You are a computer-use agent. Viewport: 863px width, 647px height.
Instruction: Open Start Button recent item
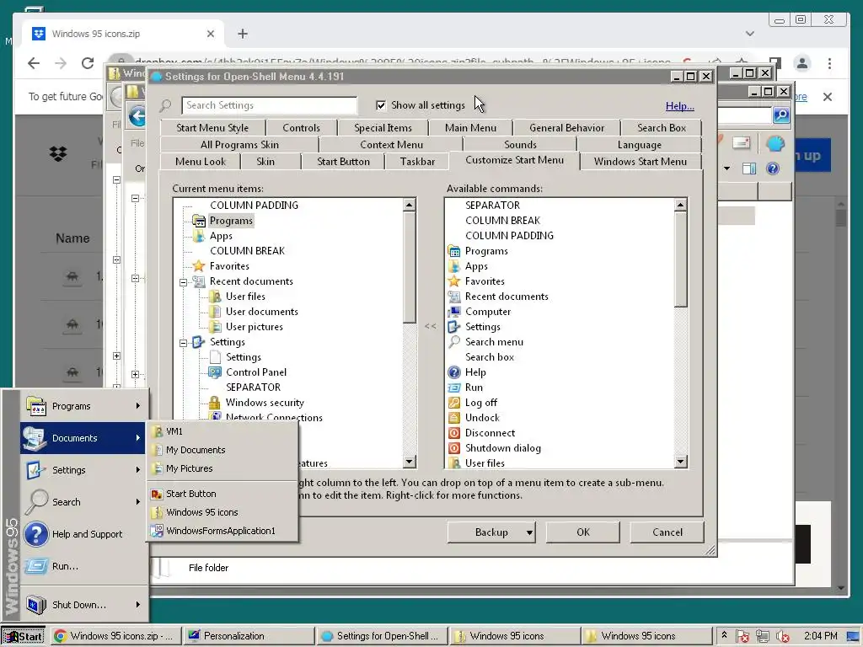(222, 494)
